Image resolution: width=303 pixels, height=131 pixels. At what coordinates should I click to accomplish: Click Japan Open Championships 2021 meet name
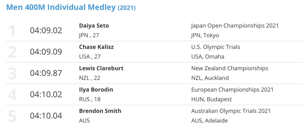coord(235,26)
